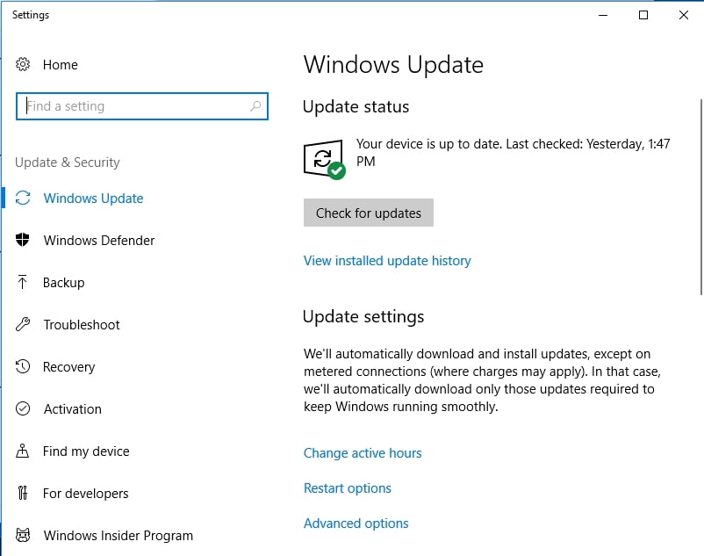The width and height of the screenshot is (704, 556).
Task: Click the Update status heading
Action: (356, 107)
